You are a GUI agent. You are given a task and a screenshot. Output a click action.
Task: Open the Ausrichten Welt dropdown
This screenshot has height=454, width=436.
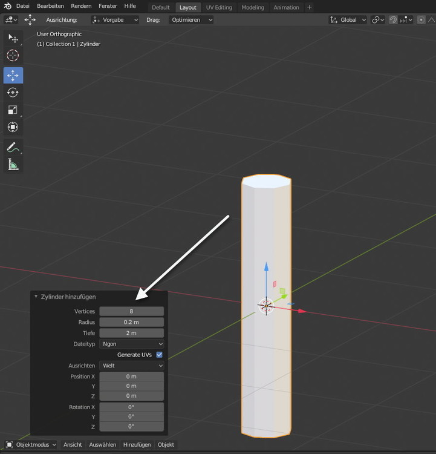(x=132, y=366)
